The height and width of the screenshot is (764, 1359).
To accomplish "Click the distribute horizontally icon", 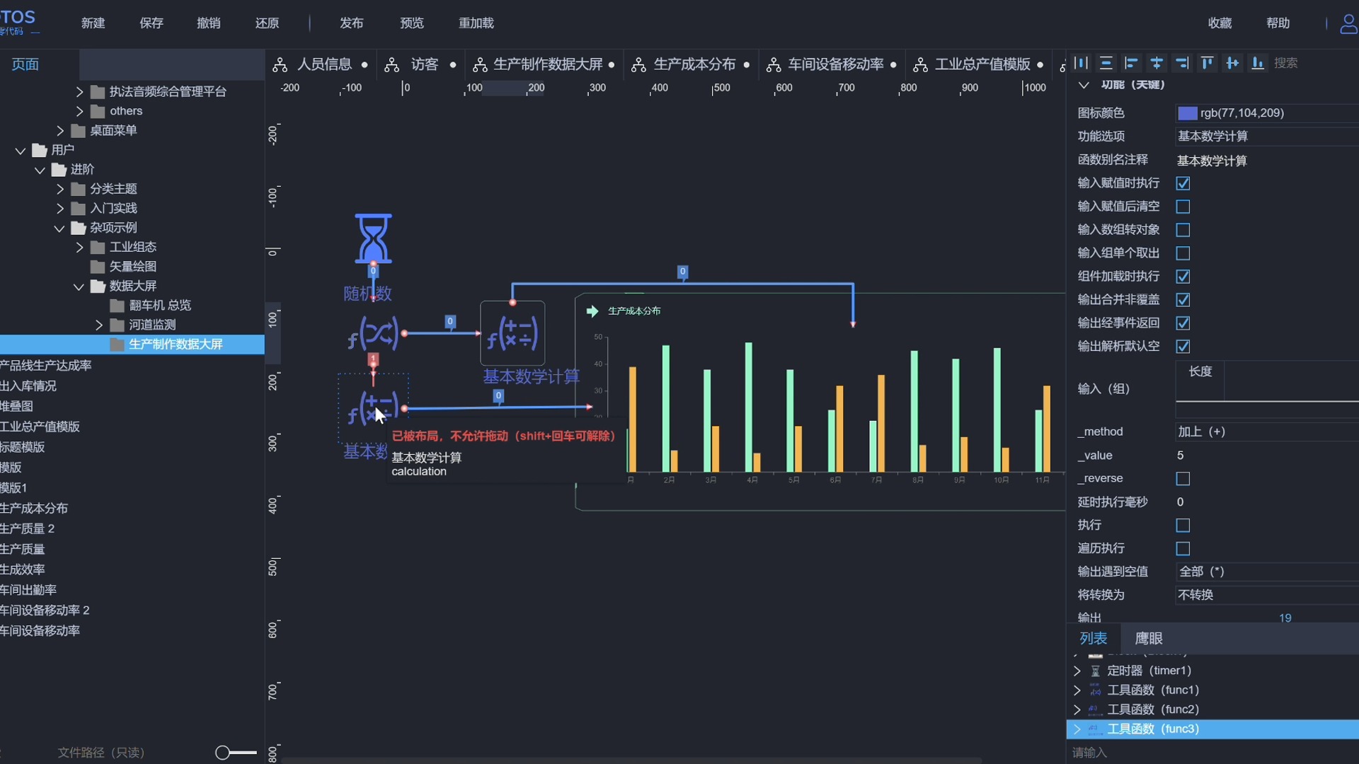I will click(1081, 63).
